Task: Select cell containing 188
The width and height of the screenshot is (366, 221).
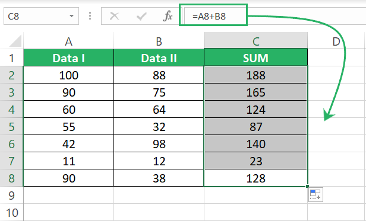Action: point(256,75)
